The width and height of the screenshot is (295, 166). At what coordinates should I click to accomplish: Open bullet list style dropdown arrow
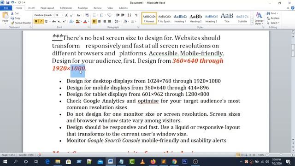point(98,15)
